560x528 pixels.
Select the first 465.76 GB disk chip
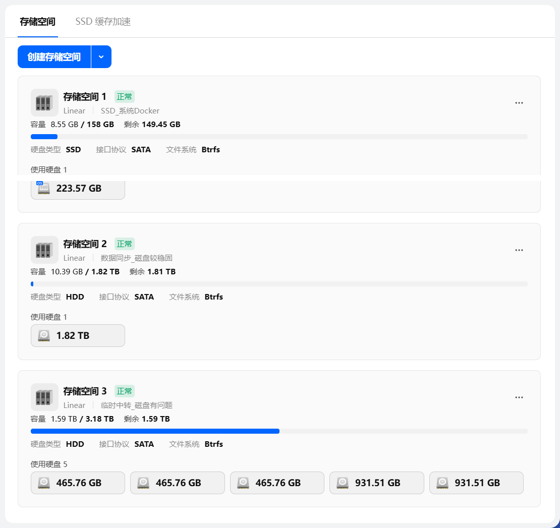[78, 483]
